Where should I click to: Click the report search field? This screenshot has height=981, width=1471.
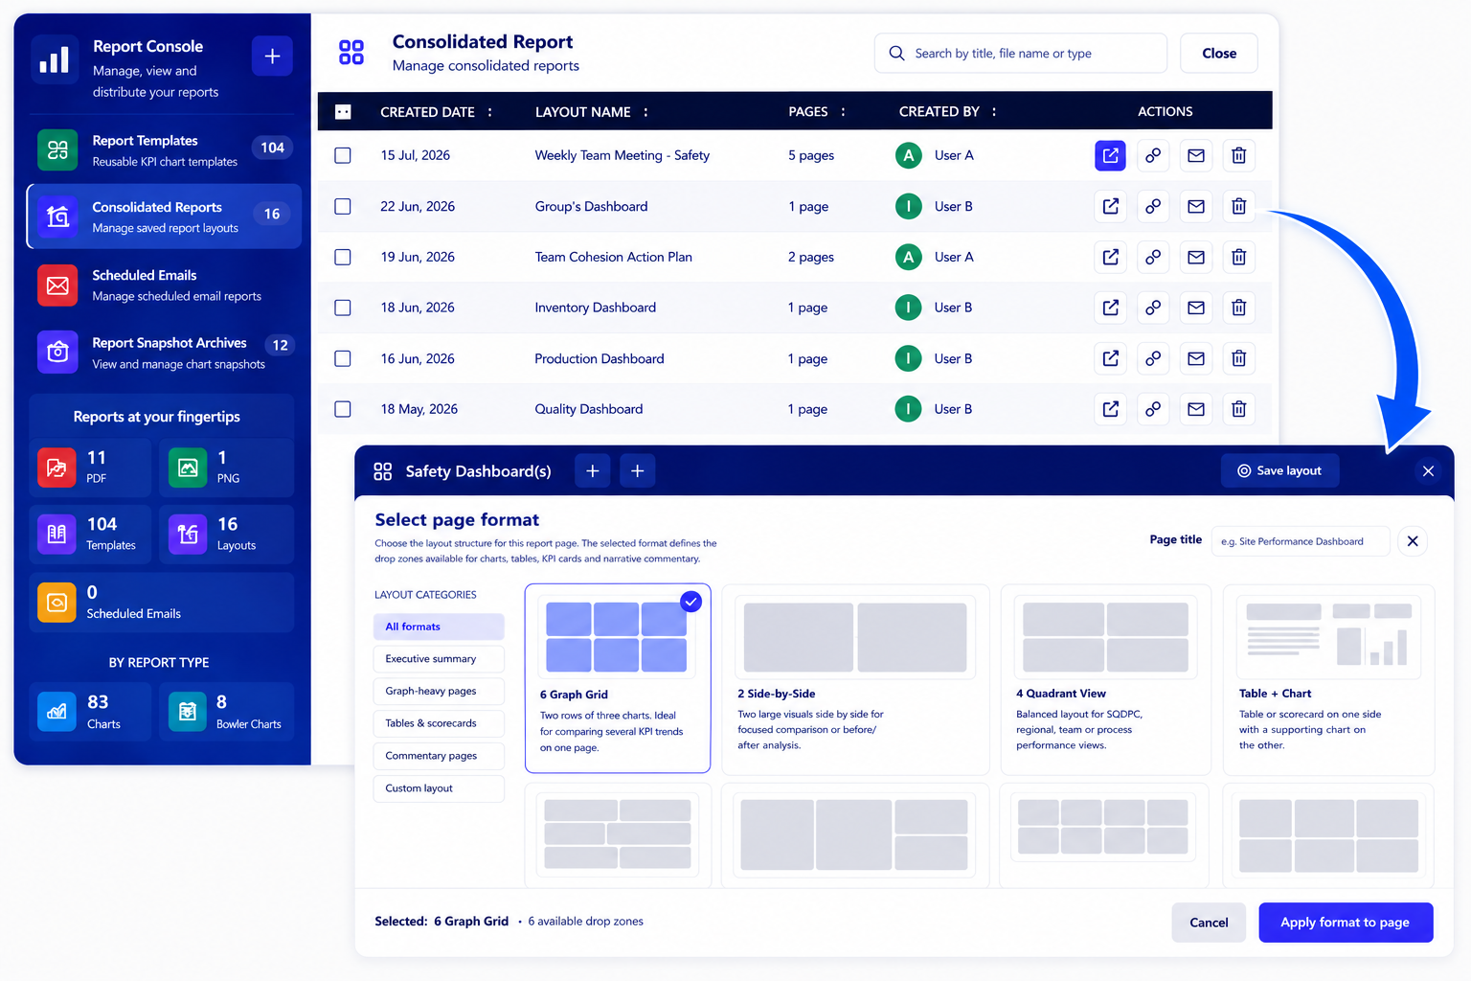(1021, 54)
